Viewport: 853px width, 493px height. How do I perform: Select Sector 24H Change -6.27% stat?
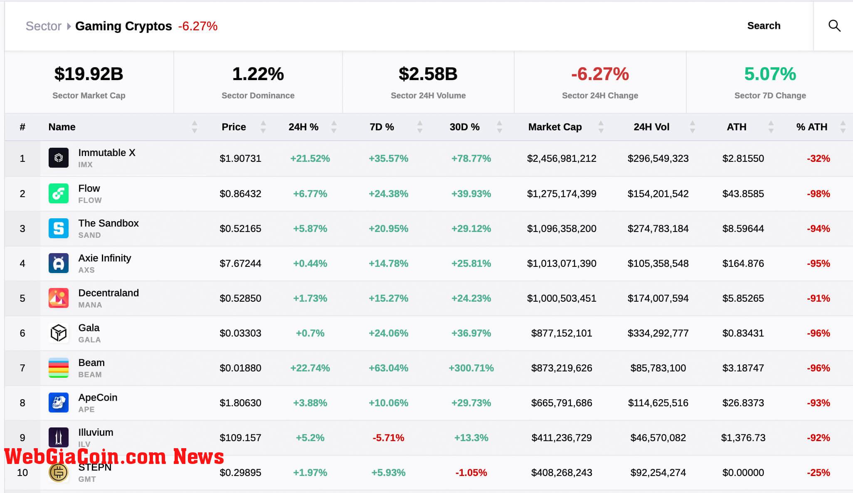pyautogui.click(x=600, y=74)
